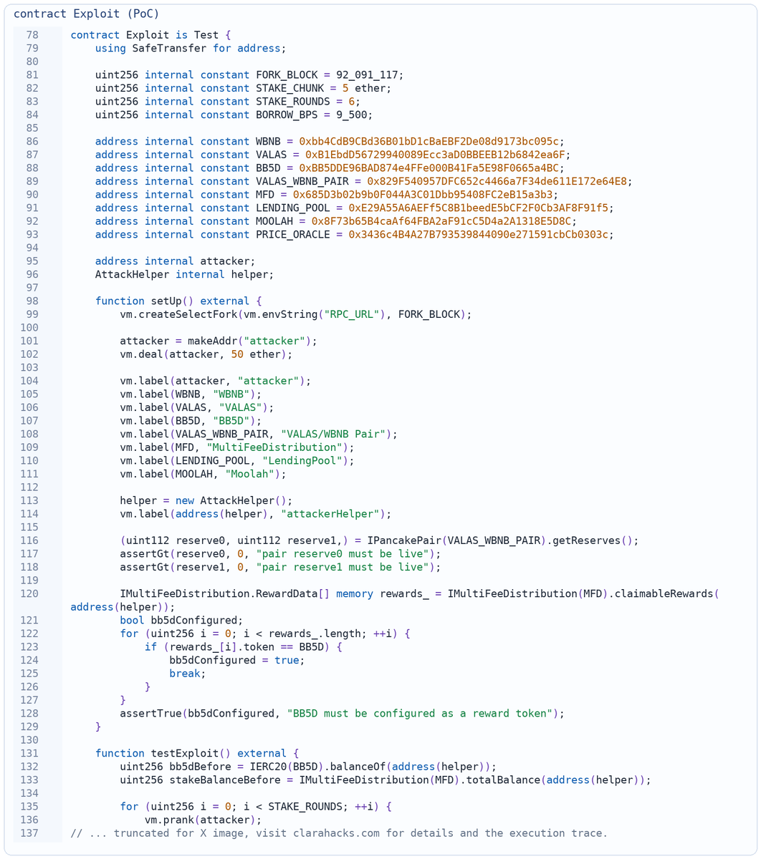Screen dimensions: 761x859
Task: Click the truncated clarahacks.com comment line
Action: [339, 833]
